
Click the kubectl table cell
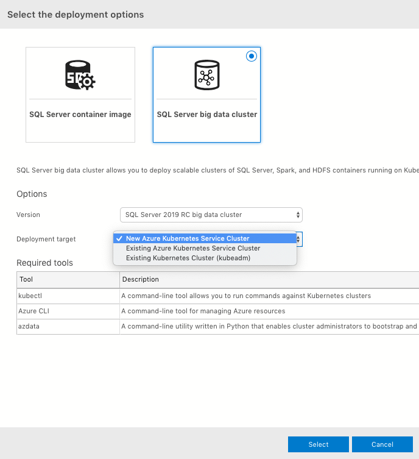pyautogui.click(x=68, y=296)
